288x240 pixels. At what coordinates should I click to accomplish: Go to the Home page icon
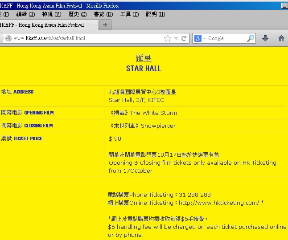coord(281,38)
